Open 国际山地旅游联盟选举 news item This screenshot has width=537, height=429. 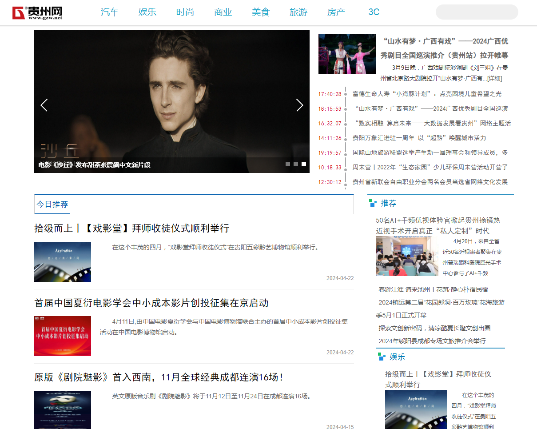[430, 152]
